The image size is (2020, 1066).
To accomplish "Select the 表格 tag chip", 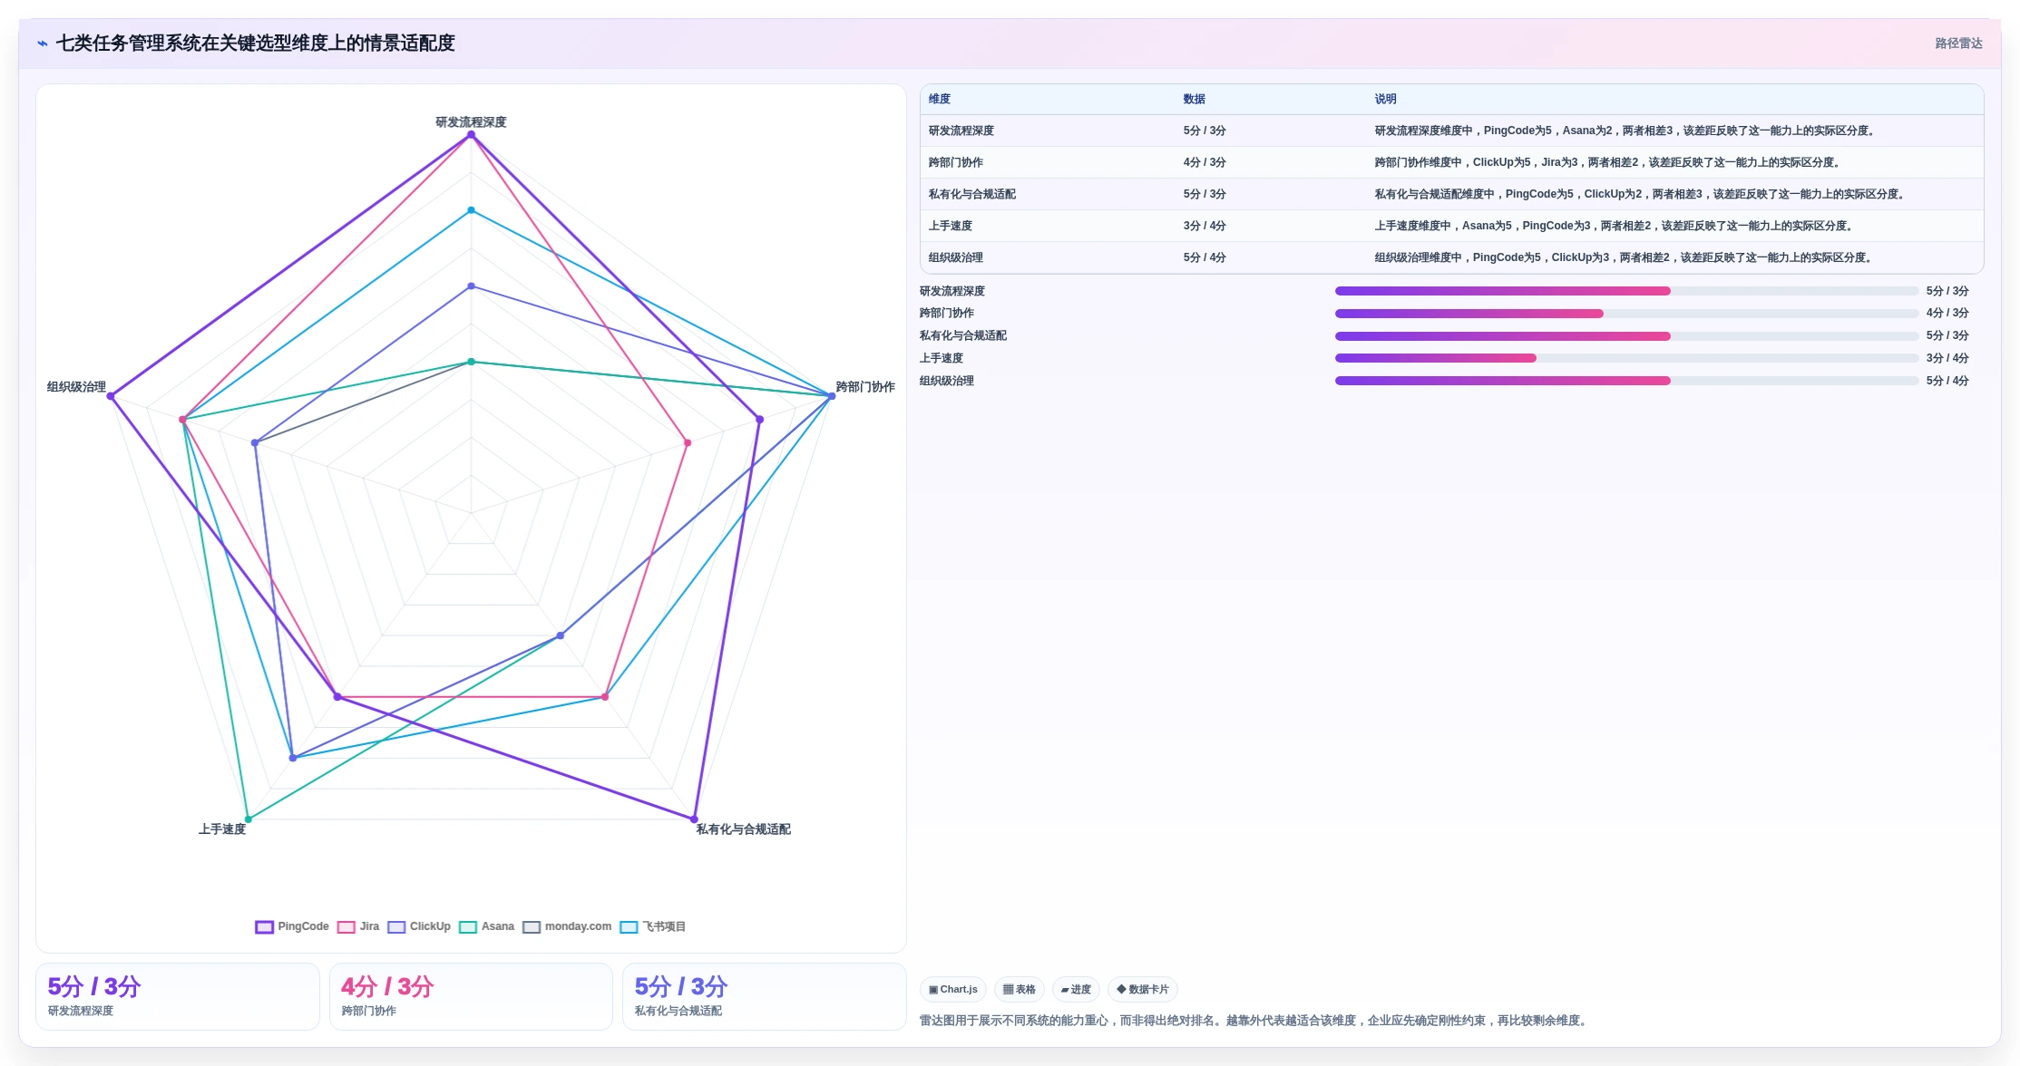I will [x=1020, y=989].
